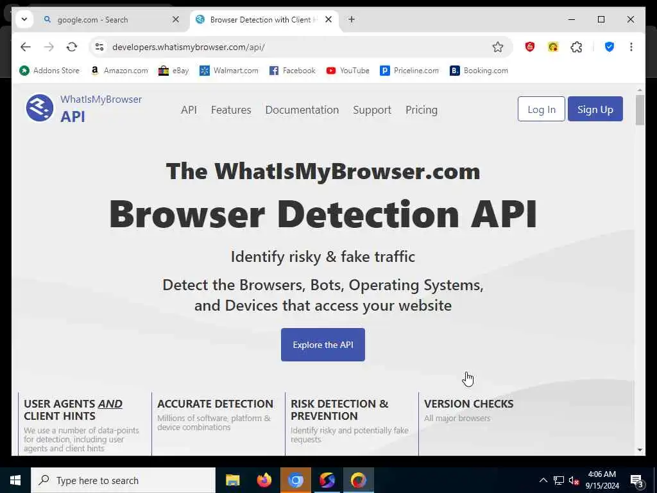The width and height of the screenshot is (657, 493).
Task: Click the VERSION CHECKS heading
Action: click(x=468, y=404)
